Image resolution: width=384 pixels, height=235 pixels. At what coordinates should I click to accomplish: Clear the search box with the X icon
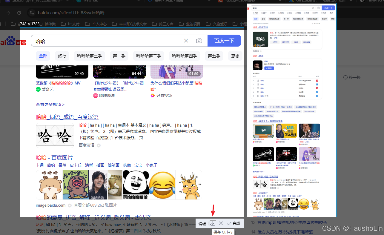[x=186, y=41]
